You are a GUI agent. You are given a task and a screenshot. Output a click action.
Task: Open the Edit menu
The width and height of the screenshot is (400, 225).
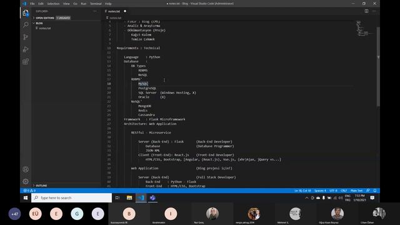(x=41, y=4)
